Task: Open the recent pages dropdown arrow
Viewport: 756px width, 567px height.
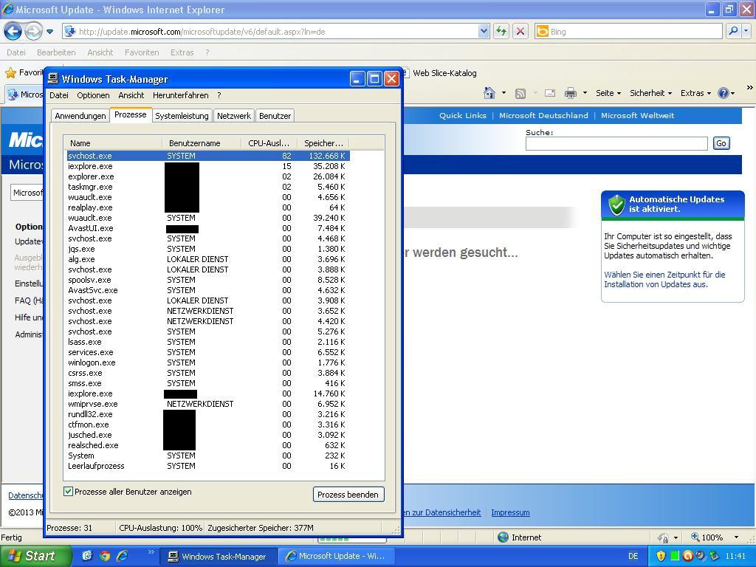Action: point(49,32)
